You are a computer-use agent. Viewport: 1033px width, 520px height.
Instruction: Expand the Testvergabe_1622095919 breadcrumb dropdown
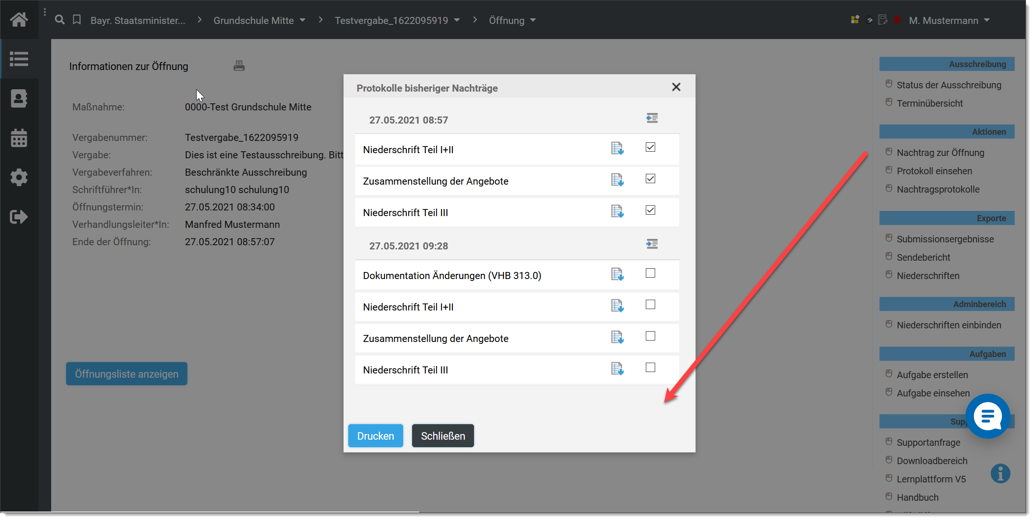(x=457, y=20)
